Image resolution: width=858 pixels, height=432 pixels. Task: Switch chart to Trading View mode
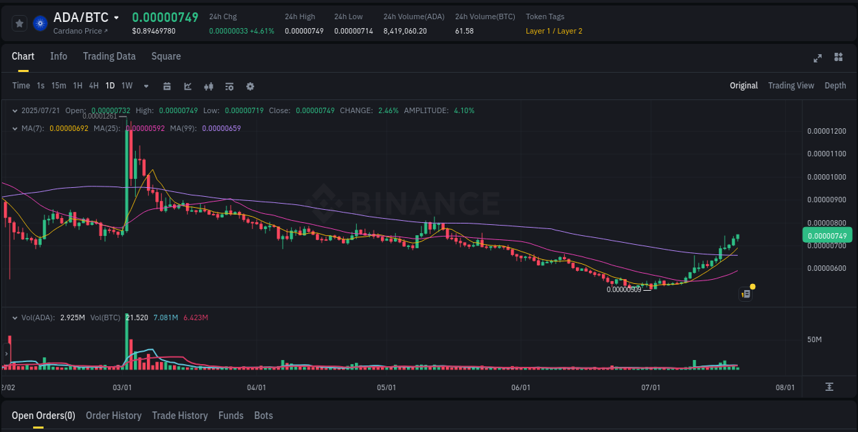pos(791,86)
